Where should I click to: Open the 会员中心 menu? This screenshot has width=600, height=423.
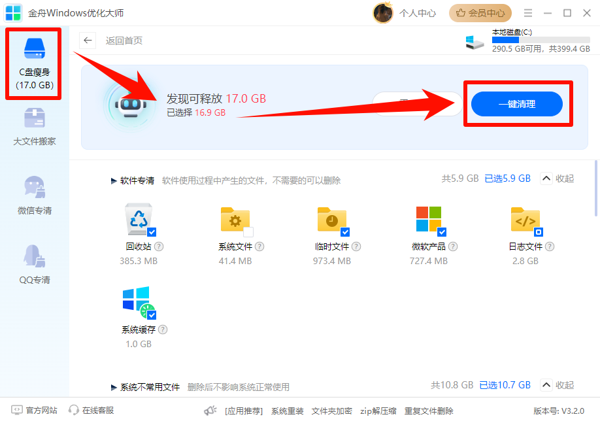pos(480,13)
